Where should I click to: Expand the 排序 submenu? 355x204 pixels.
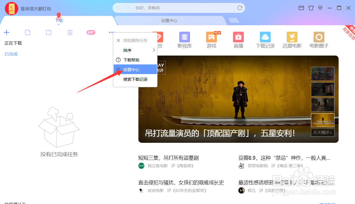point(135,50)
